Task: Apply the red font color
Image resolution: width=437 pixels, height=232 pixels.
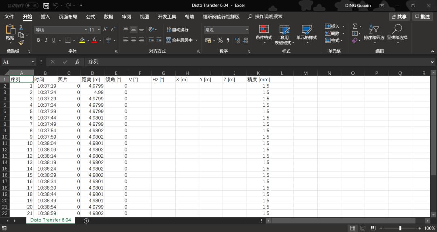Action: [x=94, y=40]
